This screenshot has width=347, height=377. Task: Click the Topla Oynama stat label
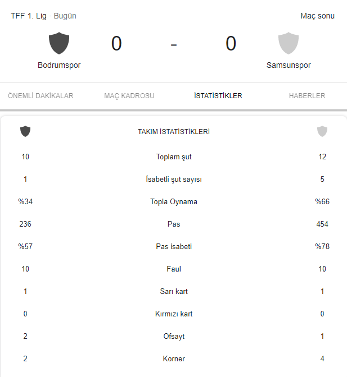174,202
